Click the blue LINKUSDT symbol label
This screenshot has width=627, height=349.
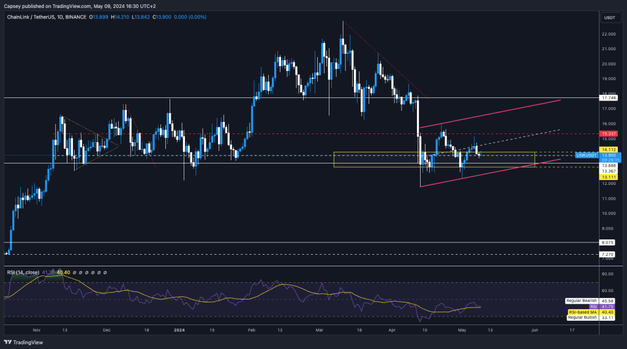587,155
